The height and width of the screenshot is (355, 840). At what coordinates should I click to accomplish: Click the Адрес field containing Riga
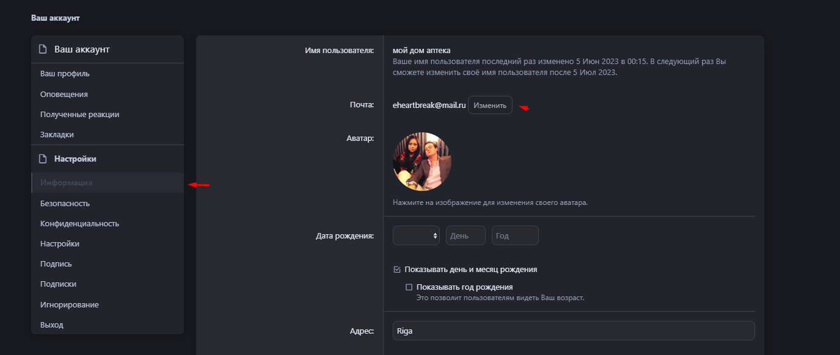[573, 331]
